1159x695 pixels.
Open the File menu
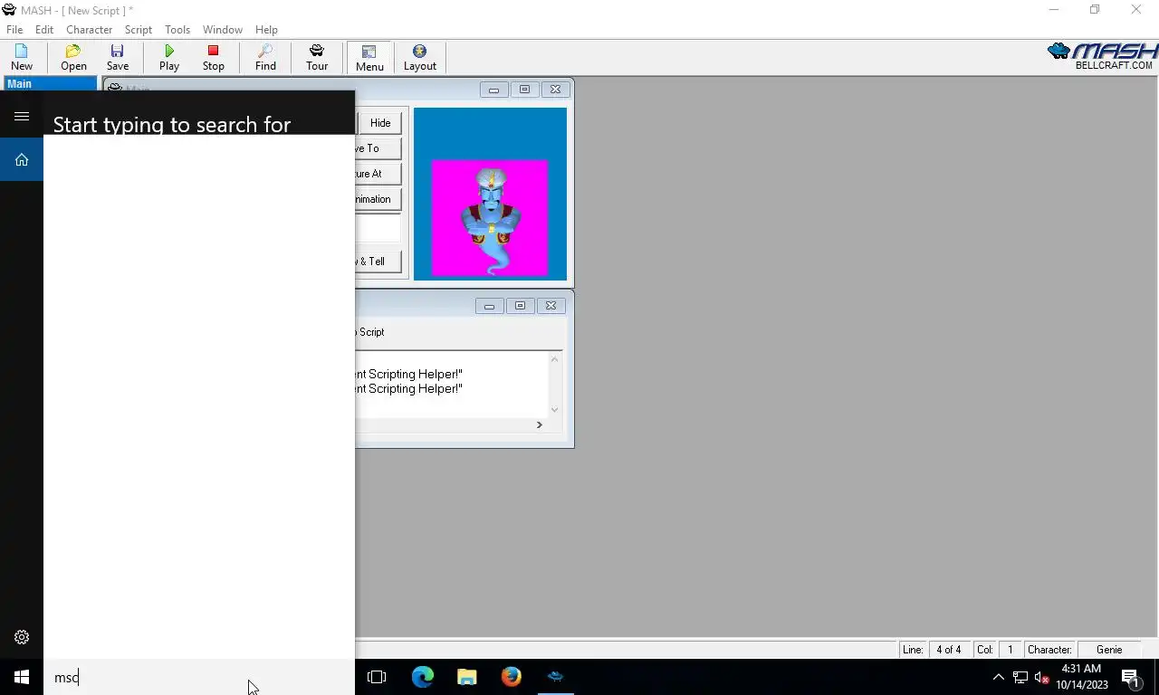pos(14,30)
